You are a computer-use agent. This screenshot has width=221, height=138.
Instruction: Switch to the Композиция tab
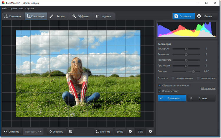[36, 16]
